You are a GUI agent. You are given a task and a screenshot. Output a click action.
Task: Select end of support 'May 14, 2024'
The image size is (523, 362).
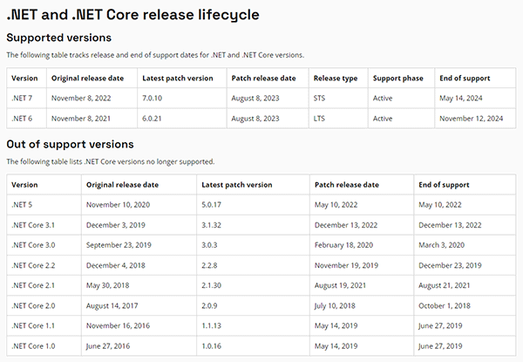click(461, 98)
